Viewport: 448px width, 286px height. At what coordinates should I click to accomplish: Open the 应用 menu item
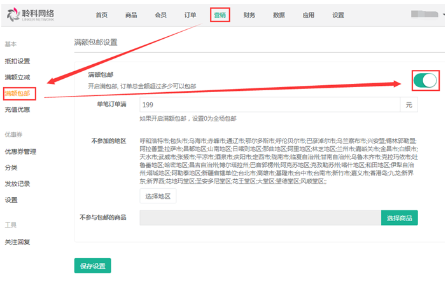309,15
